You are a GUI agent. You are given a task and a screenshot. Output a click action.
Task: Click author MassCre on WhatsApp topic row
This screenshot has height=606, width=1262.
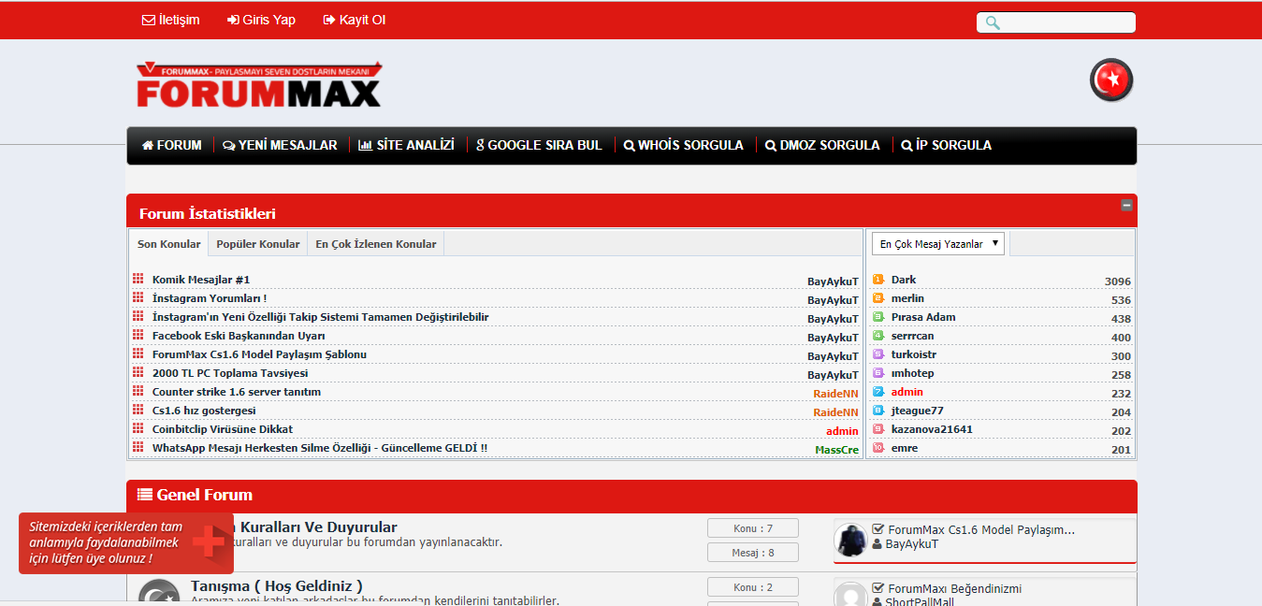(836, 450)
